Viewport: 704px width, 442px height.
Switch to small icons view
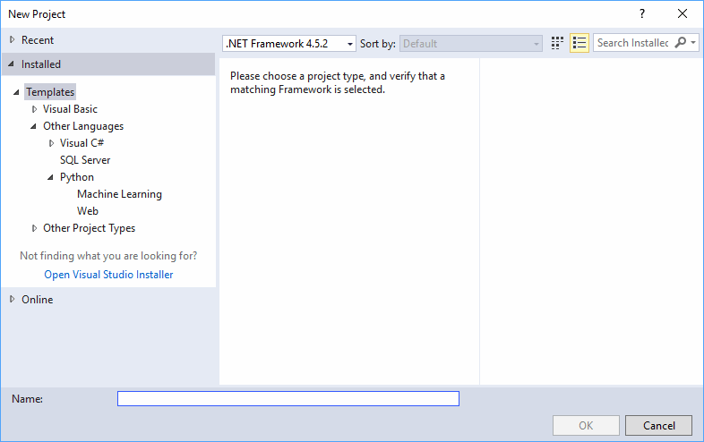pos(557,43)
